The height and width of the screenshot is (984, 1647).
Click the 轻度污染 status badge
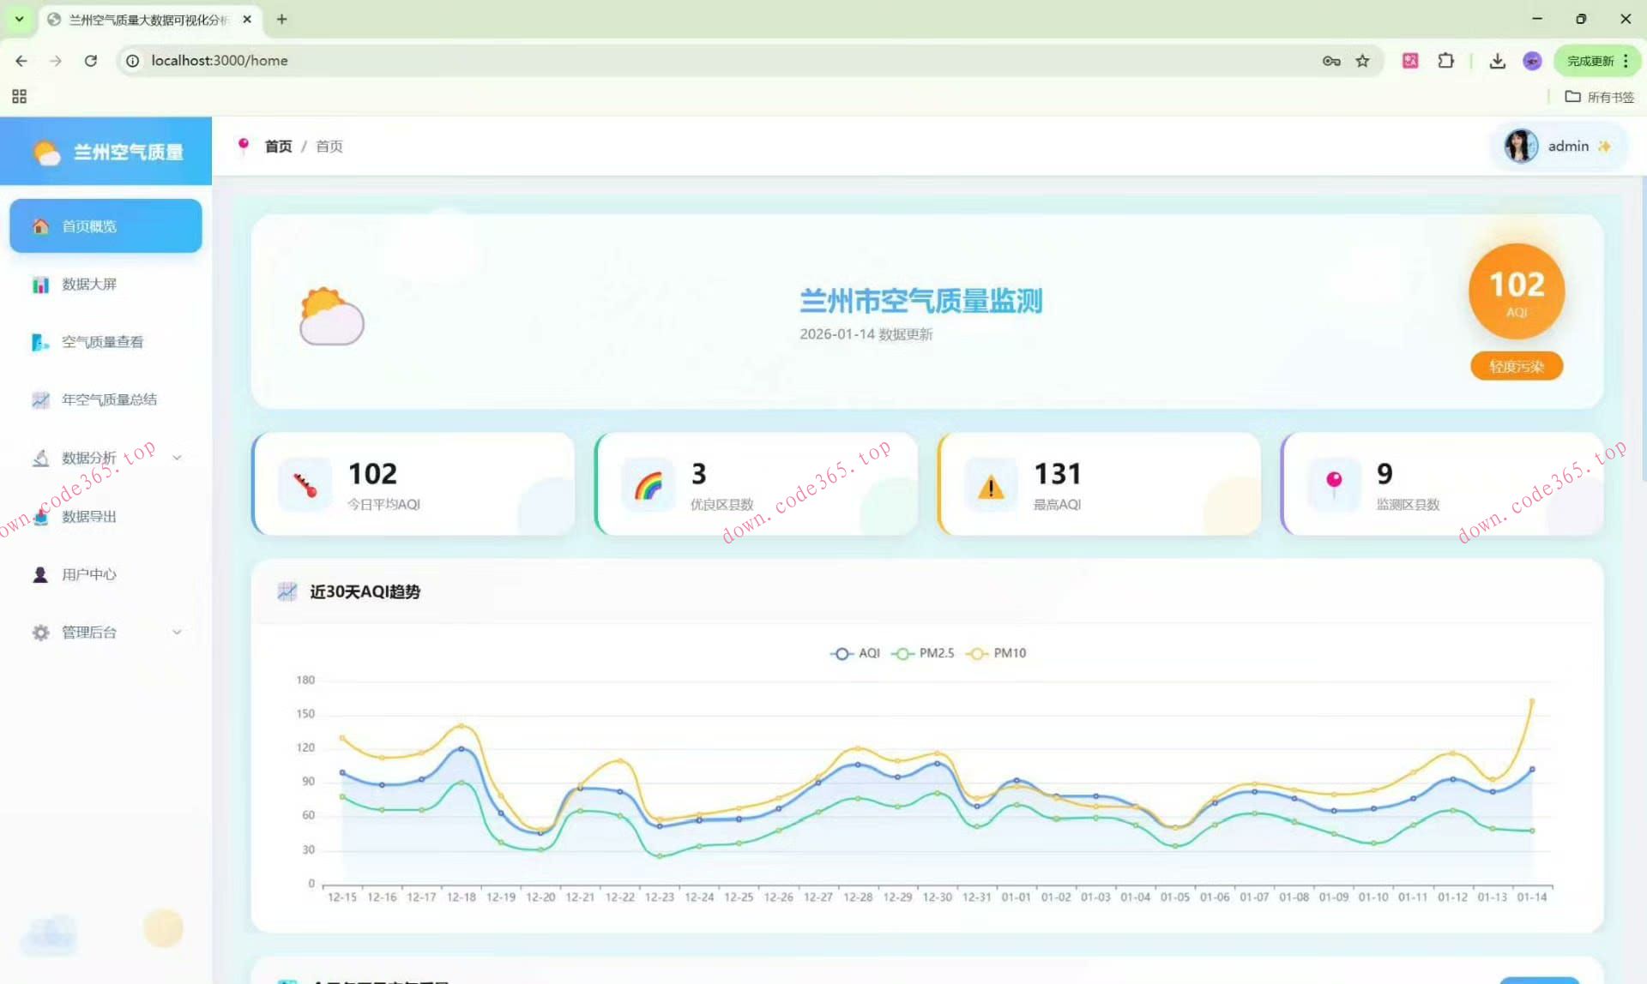(1516, 366)
